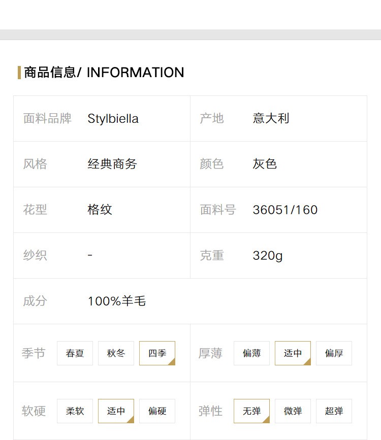This screenshot has width=381, height=440.
Task: Select 适中 under 软硬 softness
Action: [116, 411]
